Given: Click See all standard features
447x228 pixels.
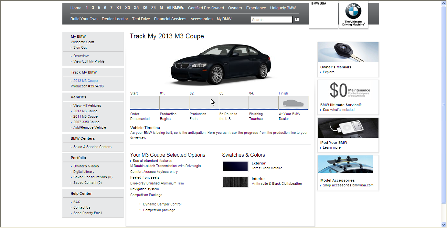Looking at the screenshot, I should tap(152, 161).
